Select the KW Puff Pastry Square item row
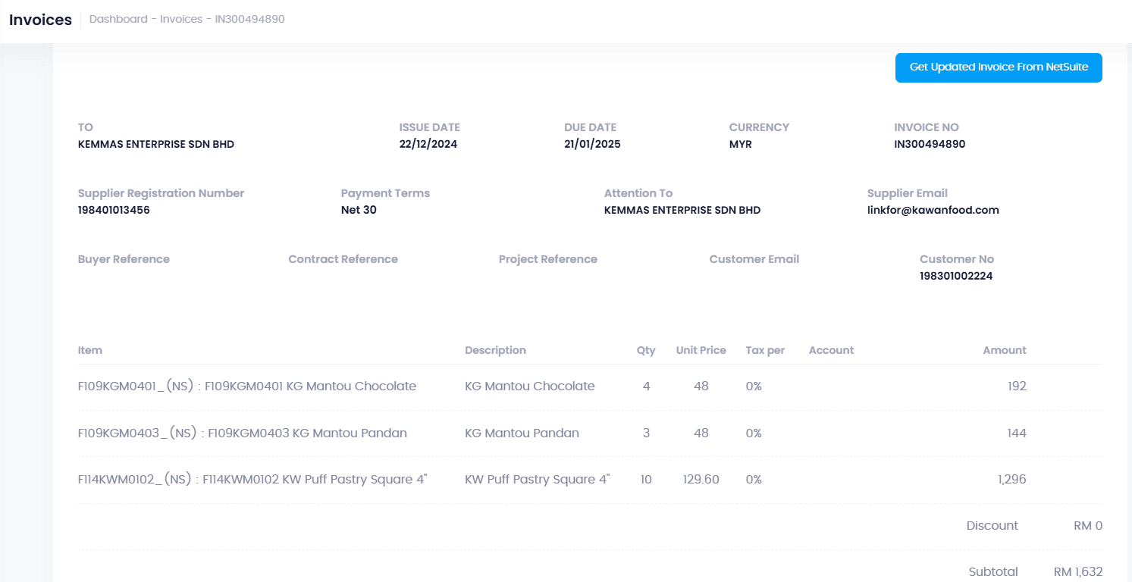1132x582 pixels. point(252,480)
